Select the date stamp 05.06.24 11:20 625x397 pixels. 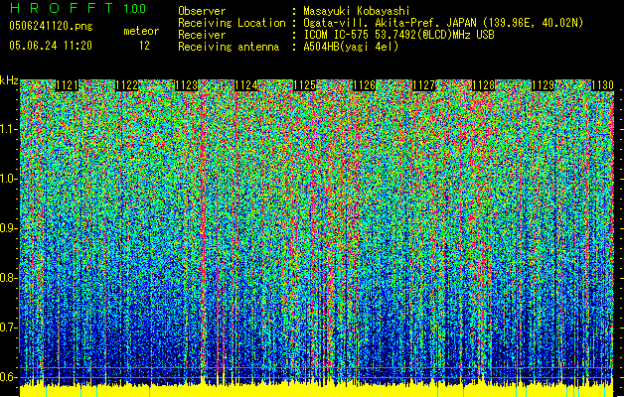point(50,46)
